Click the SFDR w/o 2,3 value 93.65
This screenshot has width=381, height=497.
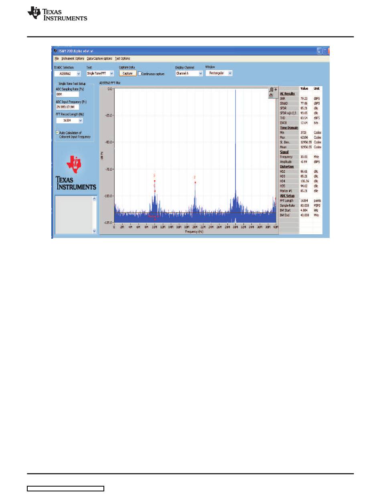click(304, 113)
